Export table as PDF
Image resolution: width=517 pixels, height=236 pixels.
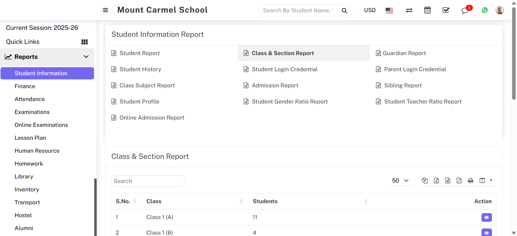459,181
